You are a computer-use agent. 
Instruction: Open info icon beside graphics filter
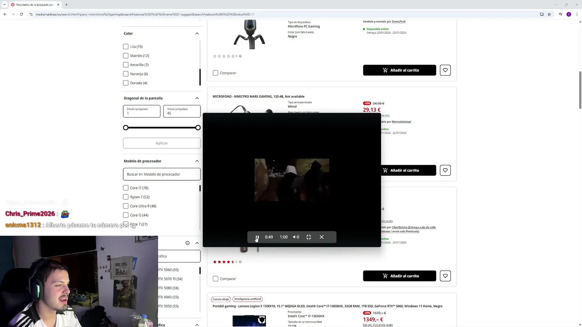pyautogui.click(x=187, y=243)
